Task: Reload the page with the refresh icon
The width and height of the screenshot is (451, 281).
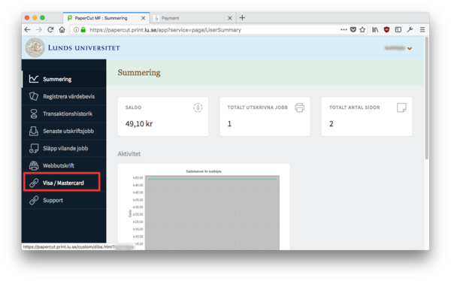Action: pos(50,29)
